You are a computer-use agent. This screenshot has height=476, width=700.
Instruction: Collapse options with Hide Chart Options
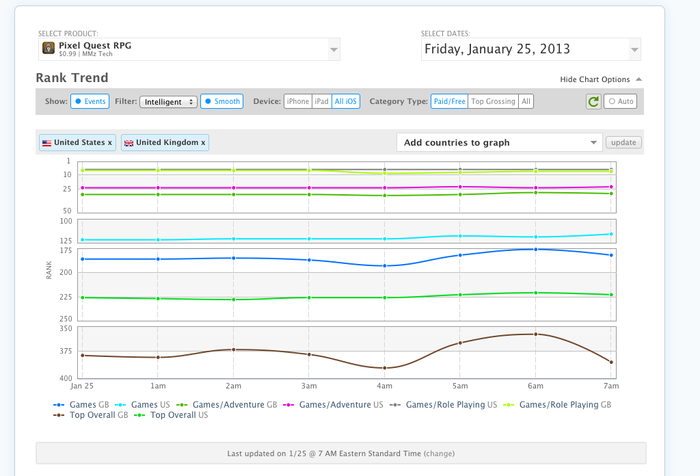pyautogui.click(x=600, y=79)
